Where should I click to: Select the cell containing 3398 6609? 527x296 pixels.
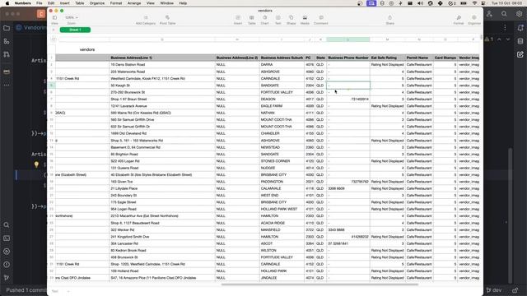pos(348,188)
